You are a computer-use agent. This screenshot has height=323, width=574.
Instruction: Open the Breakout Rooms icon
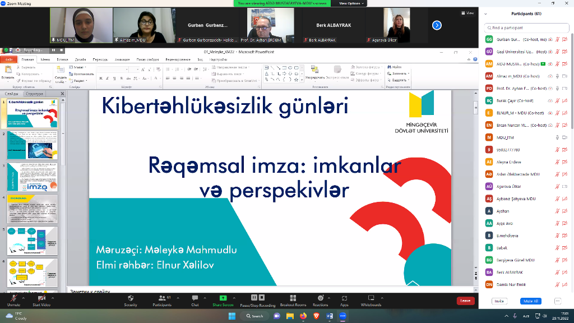[293, 298]
